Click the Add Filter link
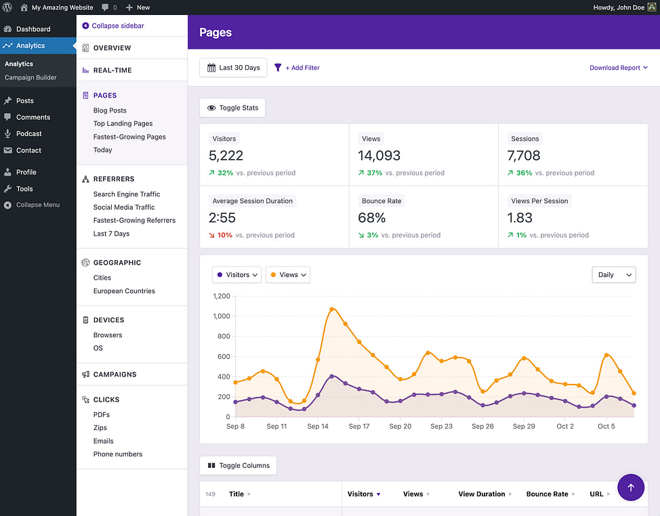The image size is (660, 516). click(297, 68)
